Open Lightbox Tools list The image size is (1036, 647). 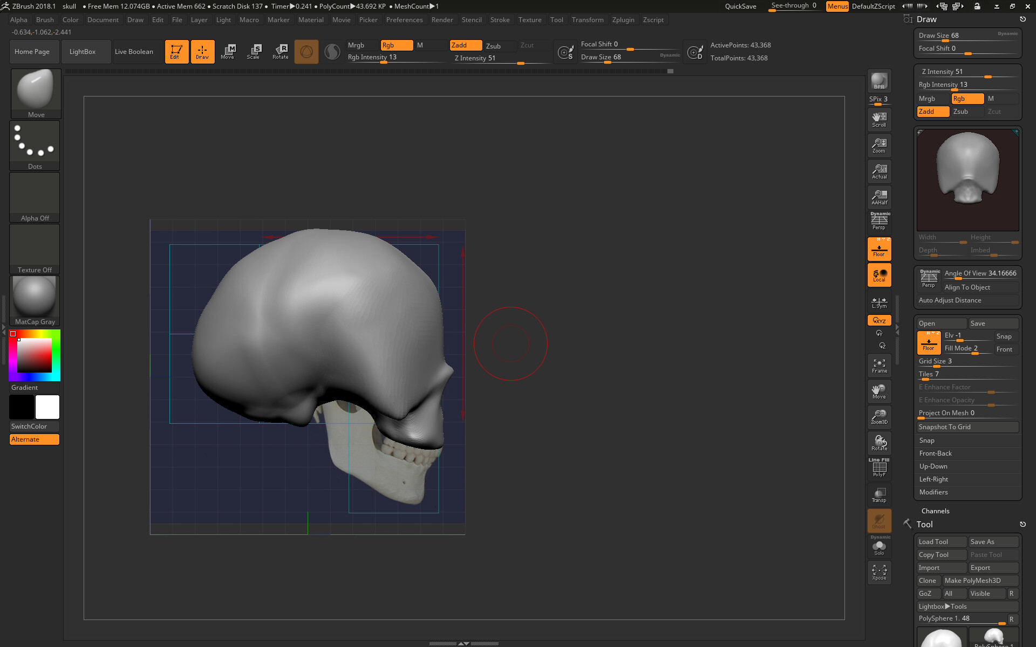(967, 607)
